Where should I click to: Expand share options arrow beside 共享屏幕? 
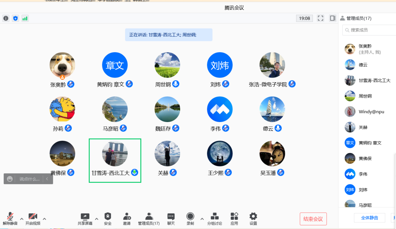coord(97,219)
